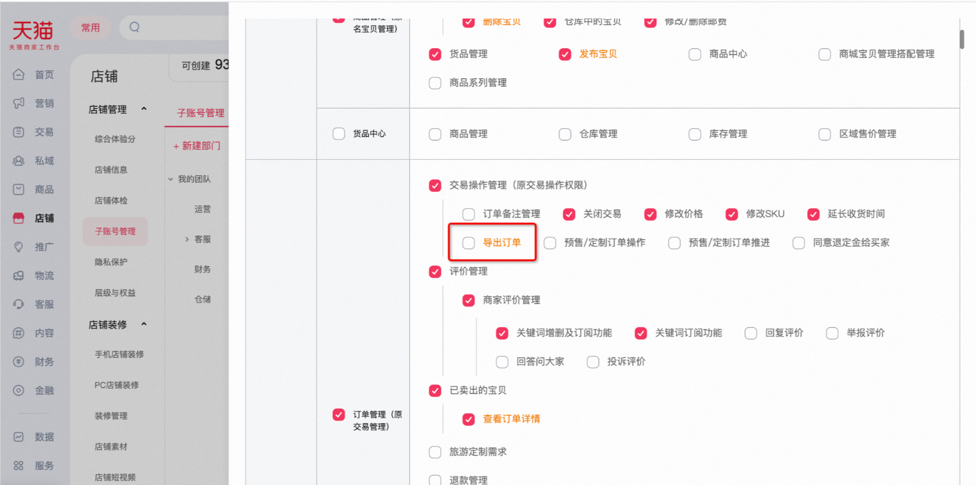The image size is (976, 485).
Task: Expand the 客服 department node
Action: tap(187, 239)
